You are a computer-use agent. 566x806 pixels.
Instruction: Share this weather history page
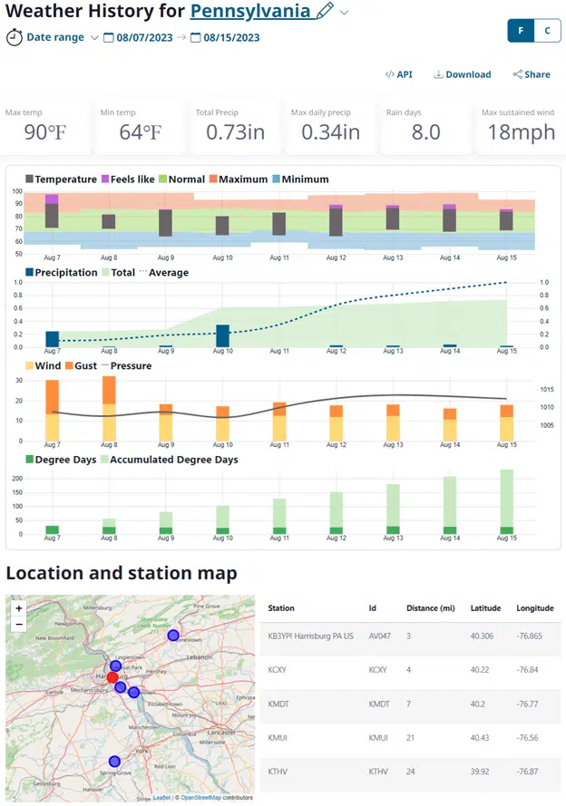pyautogui.click(x=532, y=74)
